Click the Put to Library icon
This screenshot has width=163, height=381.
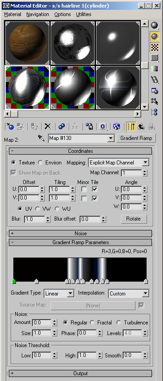tap(89, 127)
